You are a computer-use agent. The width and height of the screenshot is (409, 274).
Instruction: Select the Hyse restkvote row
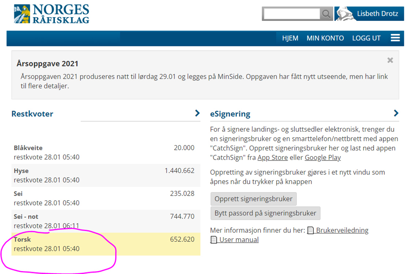[x=106, y=175]
